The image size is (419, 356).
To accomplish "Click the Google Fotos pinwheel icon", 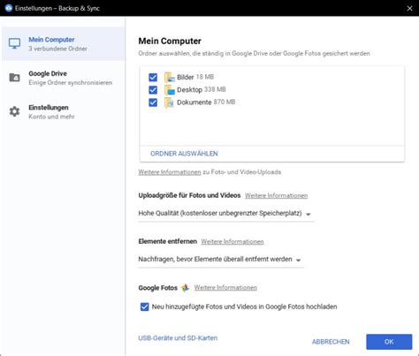I will tap(185, 288).
